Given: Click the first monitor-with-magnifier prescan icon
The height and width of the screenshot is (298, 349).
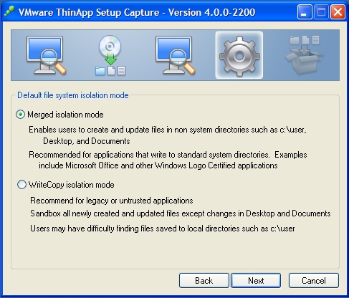Looking at the screenshot, I should (x=47, y=55).
